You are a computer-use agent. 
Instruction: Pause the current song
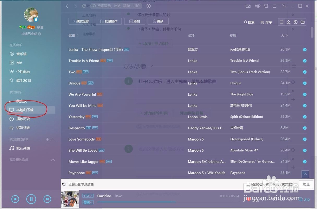[31, 199]
